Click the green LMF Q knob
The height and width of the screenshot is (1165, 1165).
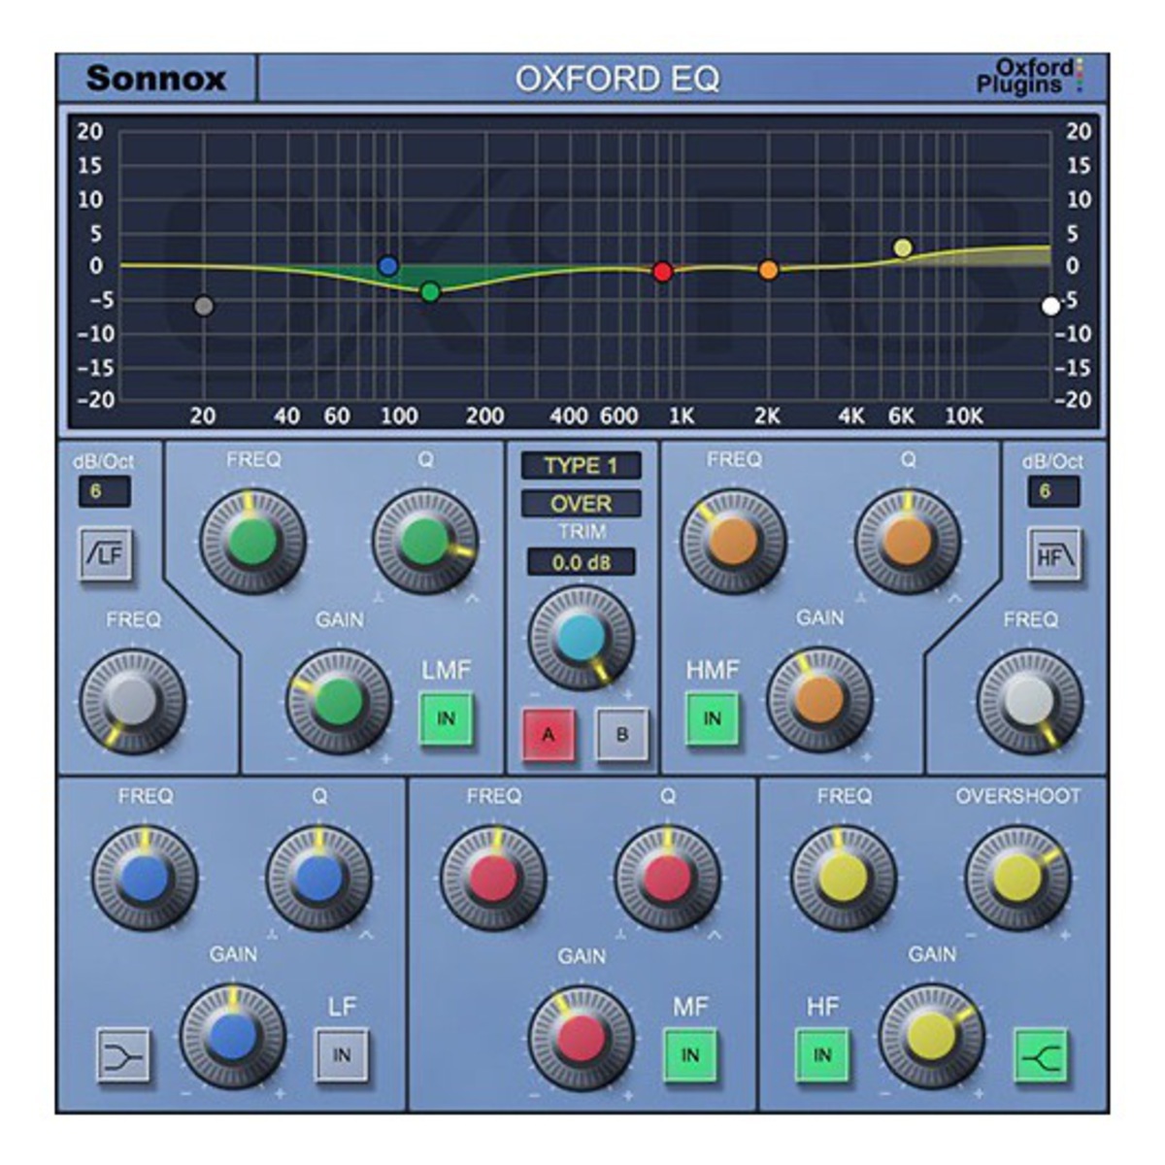[x=425, y=541]
